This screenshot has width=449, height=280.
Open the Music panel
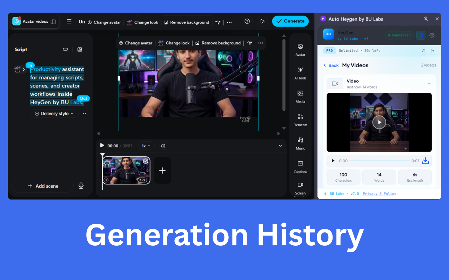(300, 143)
